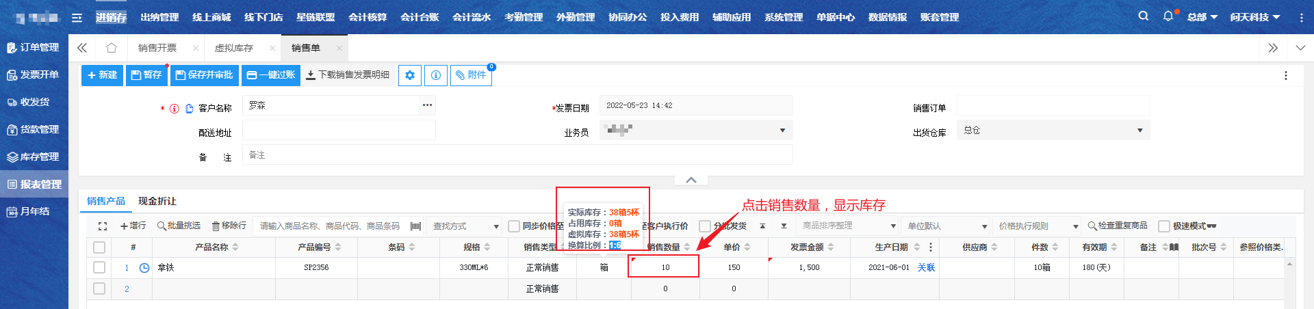Screen dimensions: 1314x309
Task: Toggle fullscreen for the product grid
Action: pyautogui.click(x=103, y=226)
